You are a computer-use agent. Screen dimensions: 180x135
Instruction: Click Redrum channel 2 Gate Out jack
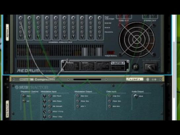click(29, 23)
